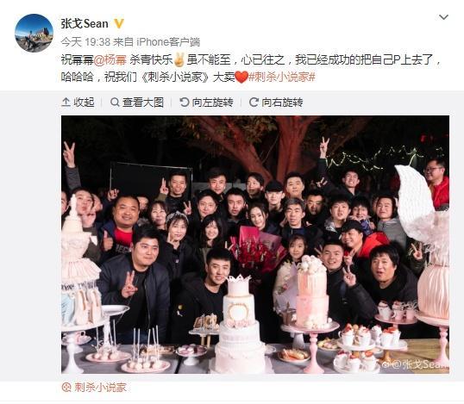Image resolution: width=464 pixels, height=404 pixels.
Task: View full-size image via 查看大图
Action: (137, 103)
